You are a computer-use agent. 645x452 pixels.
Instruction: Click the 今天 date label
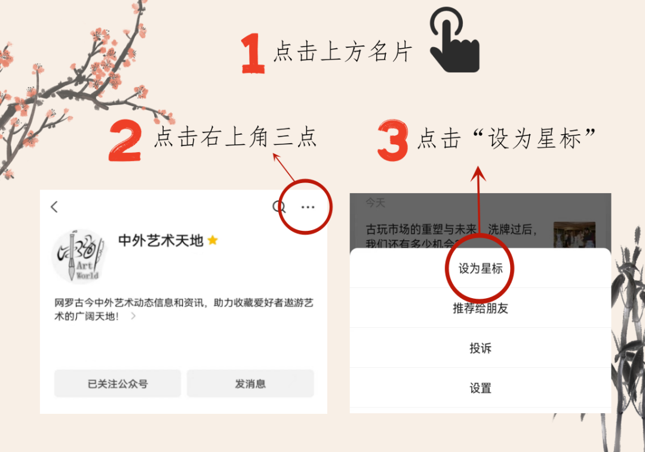coord(375,202)
